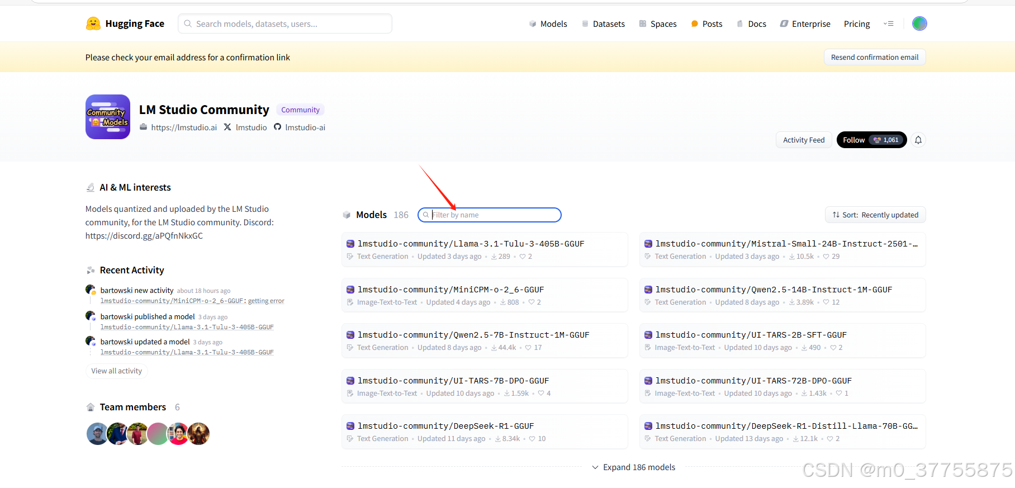Image resolution: width=1015 pixels, height=488 pixels.
Task: Click View all activity button
Action: click(x=116, y=371)
